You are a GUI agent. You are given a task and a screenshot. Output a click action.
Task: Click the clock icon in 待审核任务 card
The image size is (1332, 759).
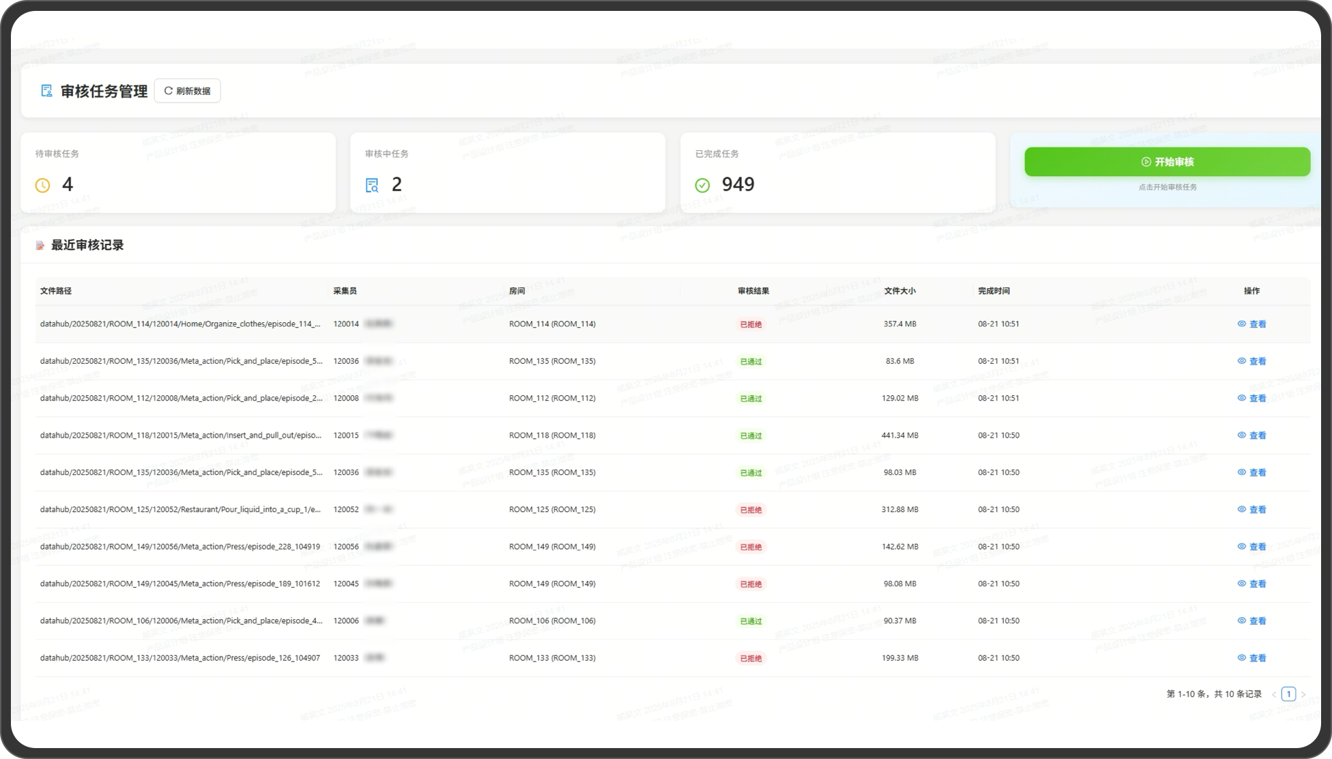42,185
